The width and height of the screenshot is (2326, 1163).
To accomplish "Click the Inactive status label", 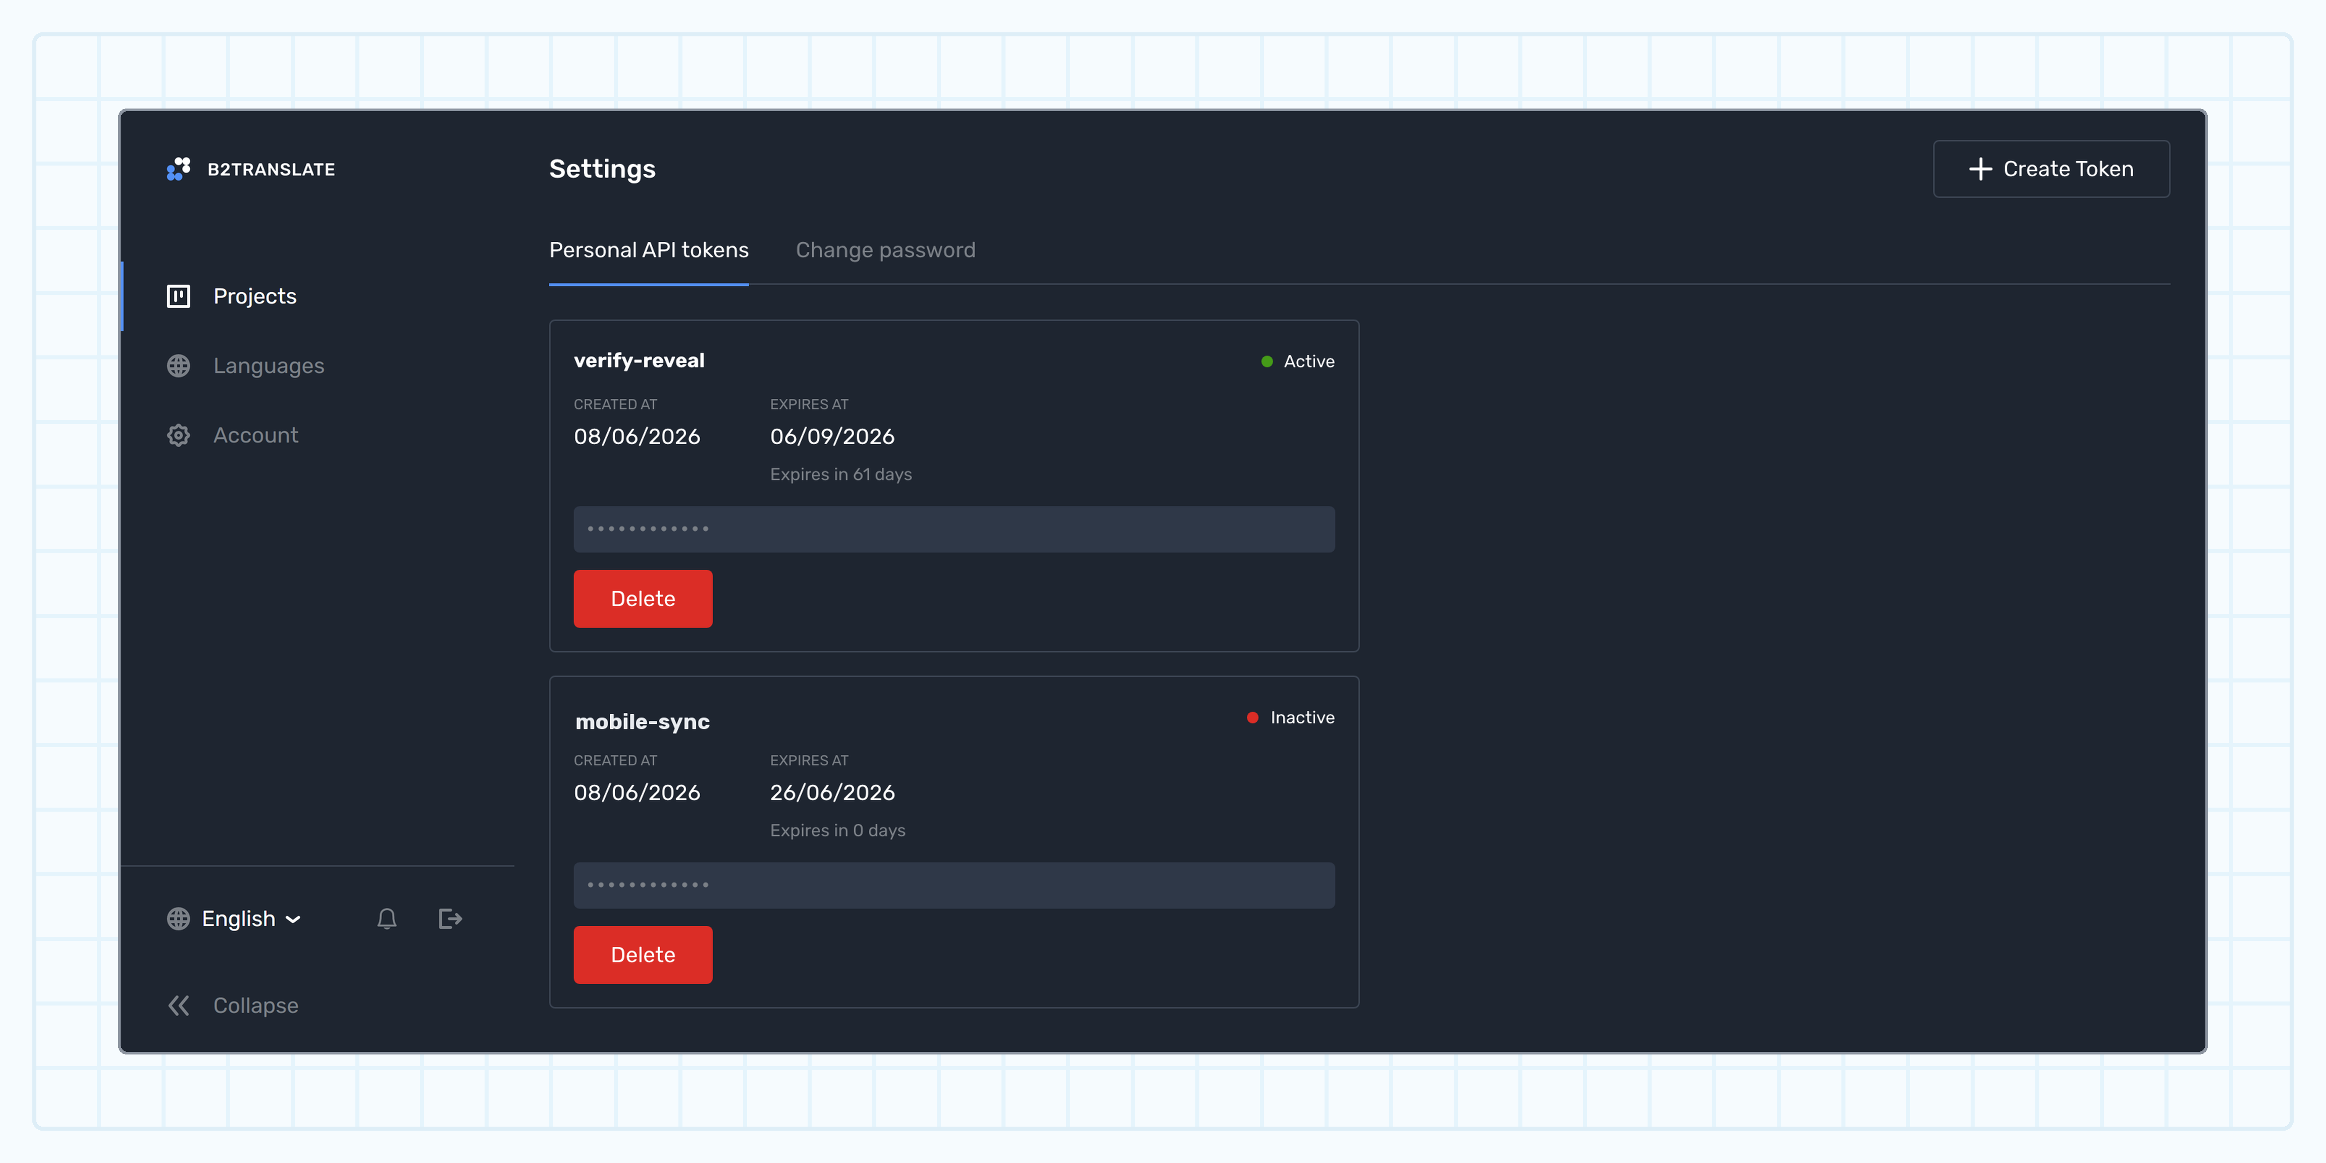I will [1302, 717].
